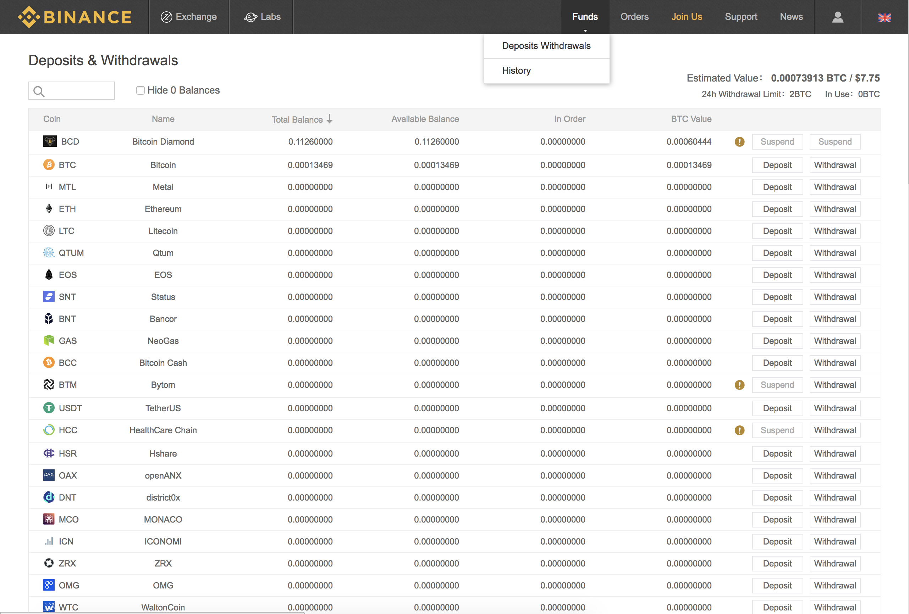Click the TetherUS USDT coin icon
Viewport: 909px width, 614px height.
click(49, 408)
